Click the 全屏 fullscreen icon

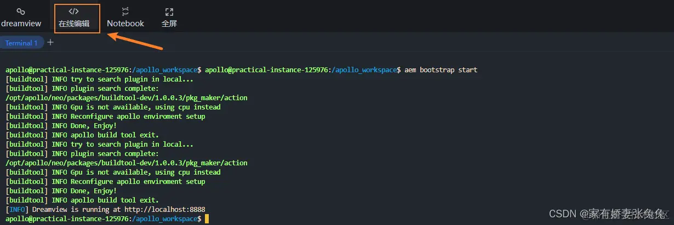pos(169,11)
